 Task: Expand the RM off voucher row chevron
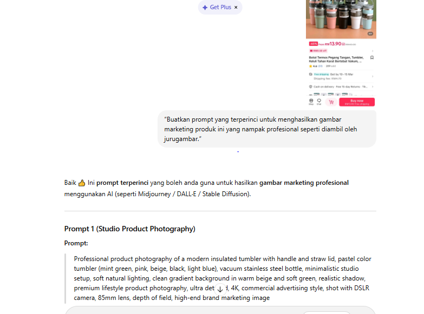pos(373,51)
